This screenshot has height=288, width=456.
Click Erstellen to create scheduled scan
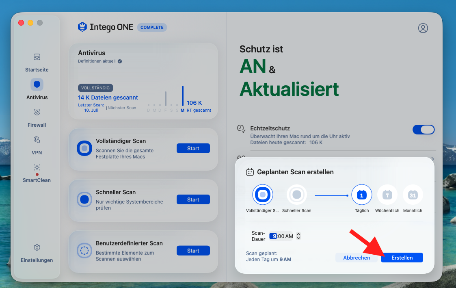402,258
